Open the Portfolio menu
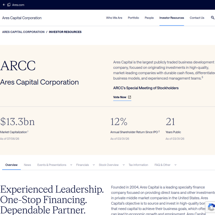 pos(133,18)
